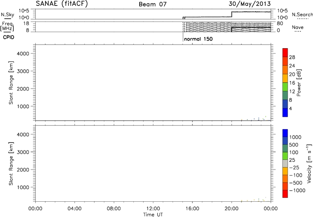Click the 30/May/2013 date text
Viewport: 313px width, 217px height.
coord(250,4)
